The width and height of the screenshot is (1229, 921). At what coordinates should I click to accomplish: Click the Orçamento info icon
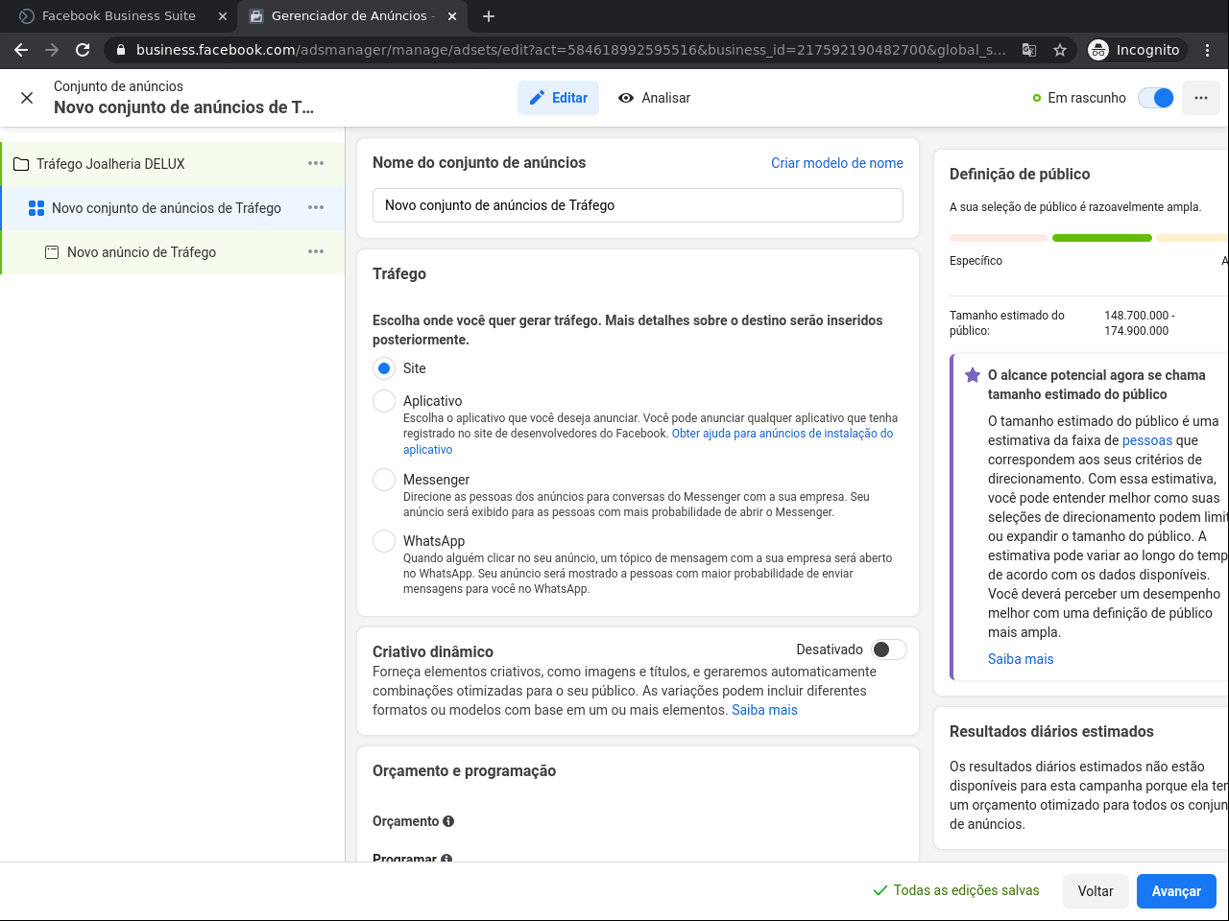click(448, 821)
